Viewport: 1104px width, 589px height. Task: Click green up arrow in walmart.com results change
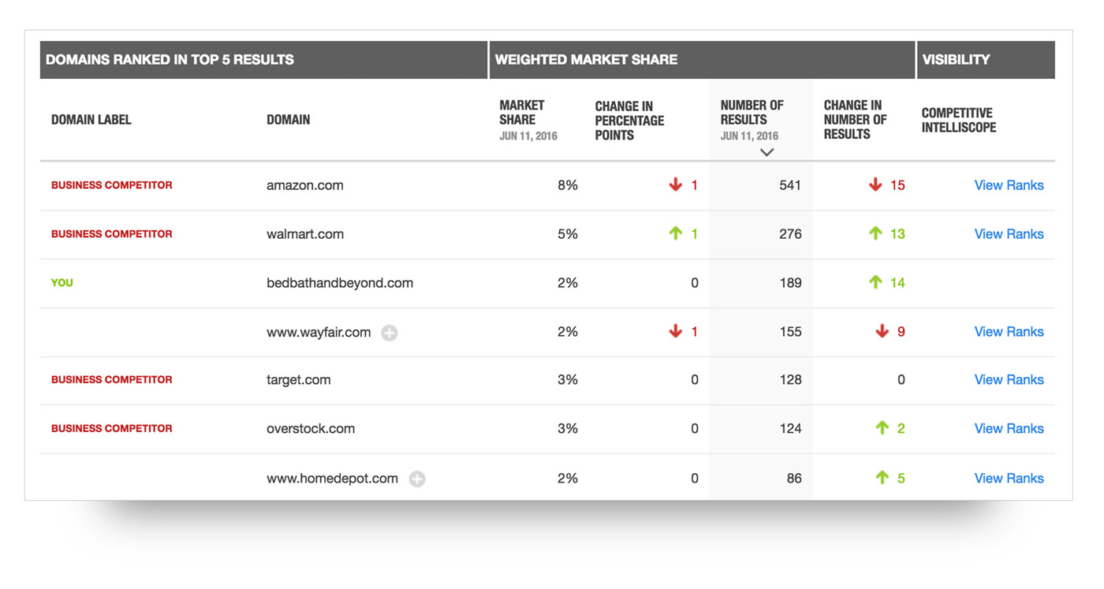pyautogui.click(x=875, y=233)
